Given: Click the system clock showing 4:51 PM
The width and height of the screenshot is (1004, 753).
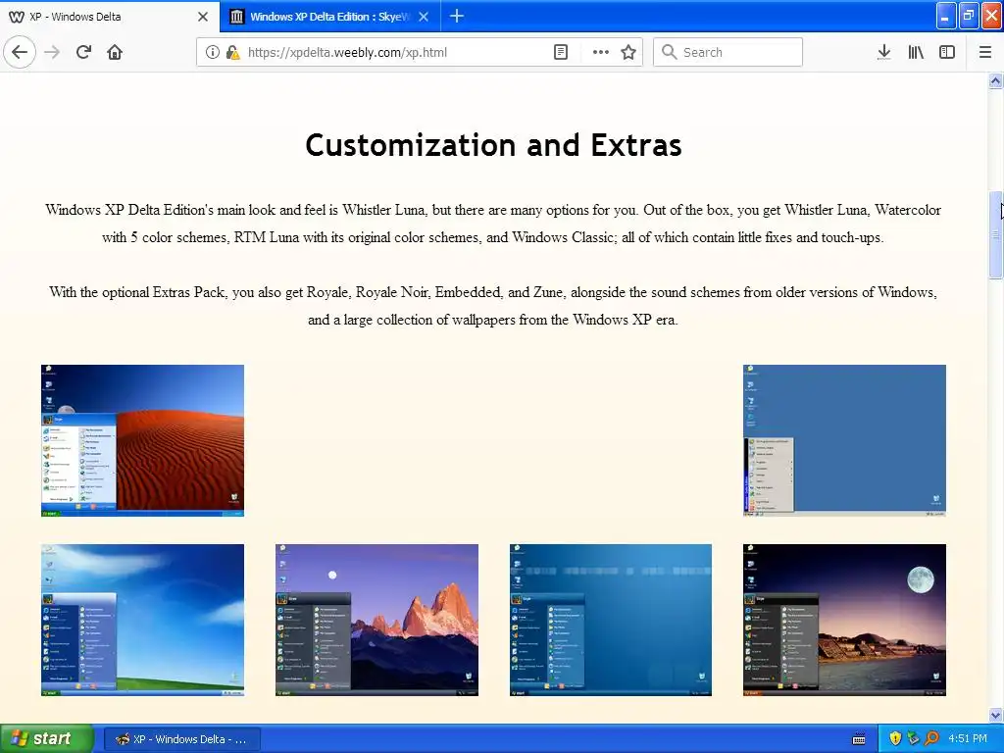Looking at the screenshot, I should tap(968, 739).
